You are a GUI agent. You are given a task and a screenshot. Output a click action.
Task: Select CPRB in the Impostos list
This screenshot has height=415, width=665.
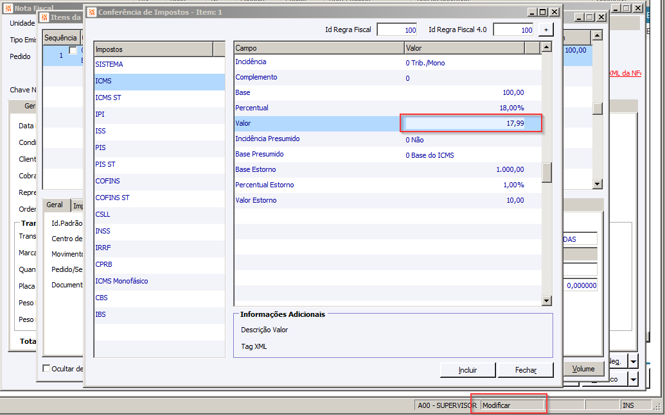coord(159,264)
